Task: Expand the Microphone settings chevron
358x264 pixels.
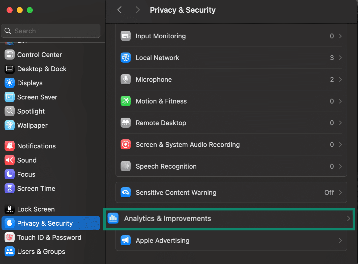Action: pos(340,79)
